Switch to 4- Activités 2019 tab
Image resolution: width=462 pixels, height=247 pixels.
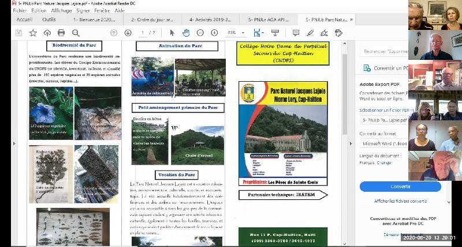click(210, 20)
